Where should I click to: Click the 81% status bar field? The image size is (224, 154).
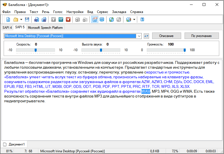point(9,151)
